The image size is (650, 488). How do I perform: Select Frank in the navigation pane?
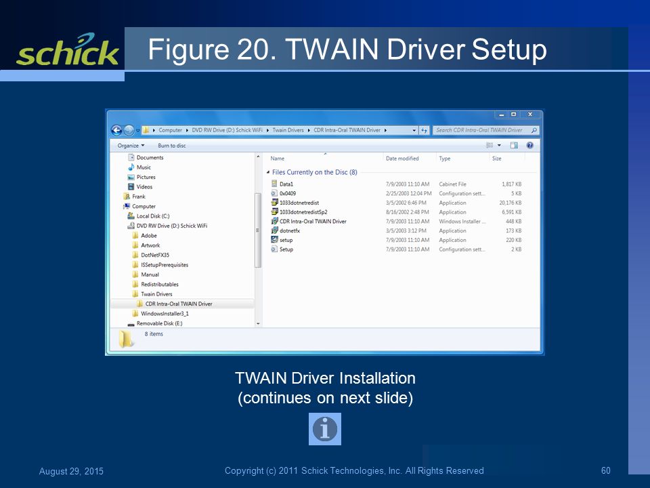pyautogui.click(x=139, y=197)
